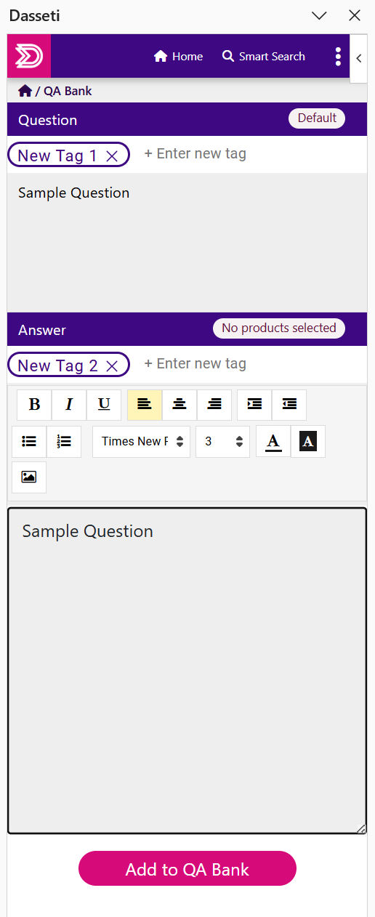This screenshot has width=375, height=917.
Task: Click the No products selected badge
Action: coord(279,328)
